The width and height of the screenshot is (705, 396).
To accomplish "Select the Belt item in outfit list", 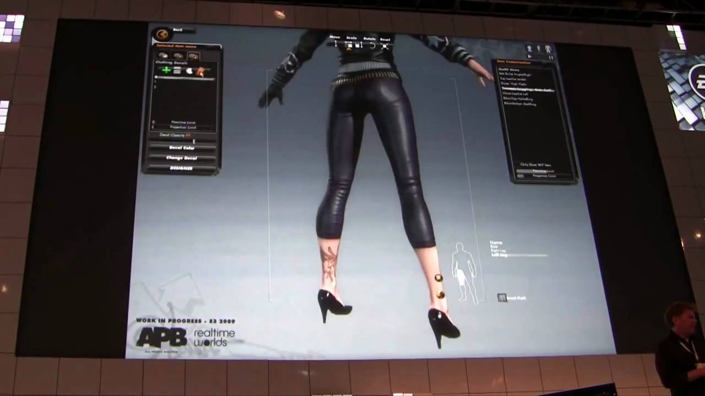I will (516, 74).
